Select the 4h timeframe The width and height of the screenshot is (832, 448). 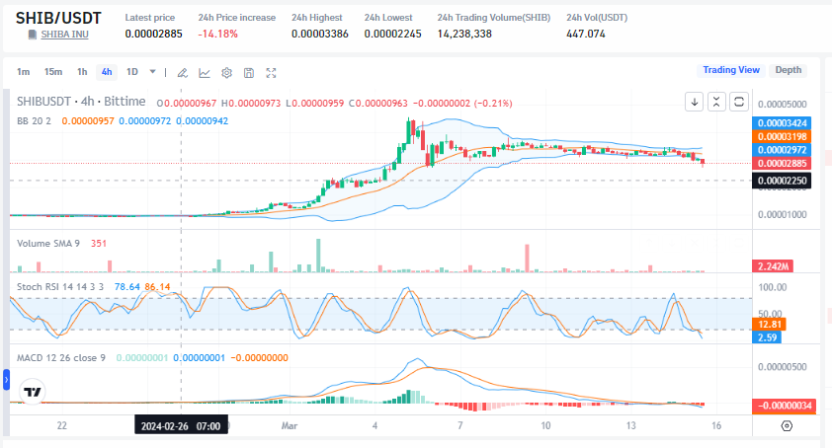click(x=107, y=72)
